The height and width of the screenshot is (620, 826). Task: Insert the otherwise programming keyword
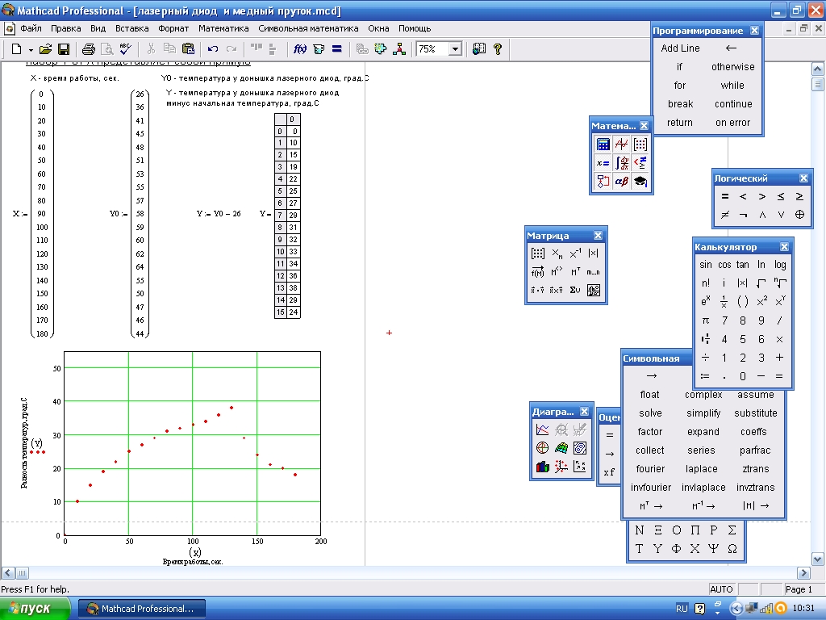pyautogui.click(x=732, y=67)
